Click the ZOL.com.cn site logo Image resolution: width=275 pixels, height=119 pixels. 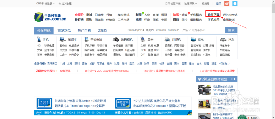pos(50,17)
